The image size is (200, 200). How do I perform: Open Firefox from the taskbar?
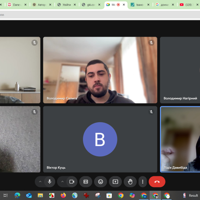63,195
